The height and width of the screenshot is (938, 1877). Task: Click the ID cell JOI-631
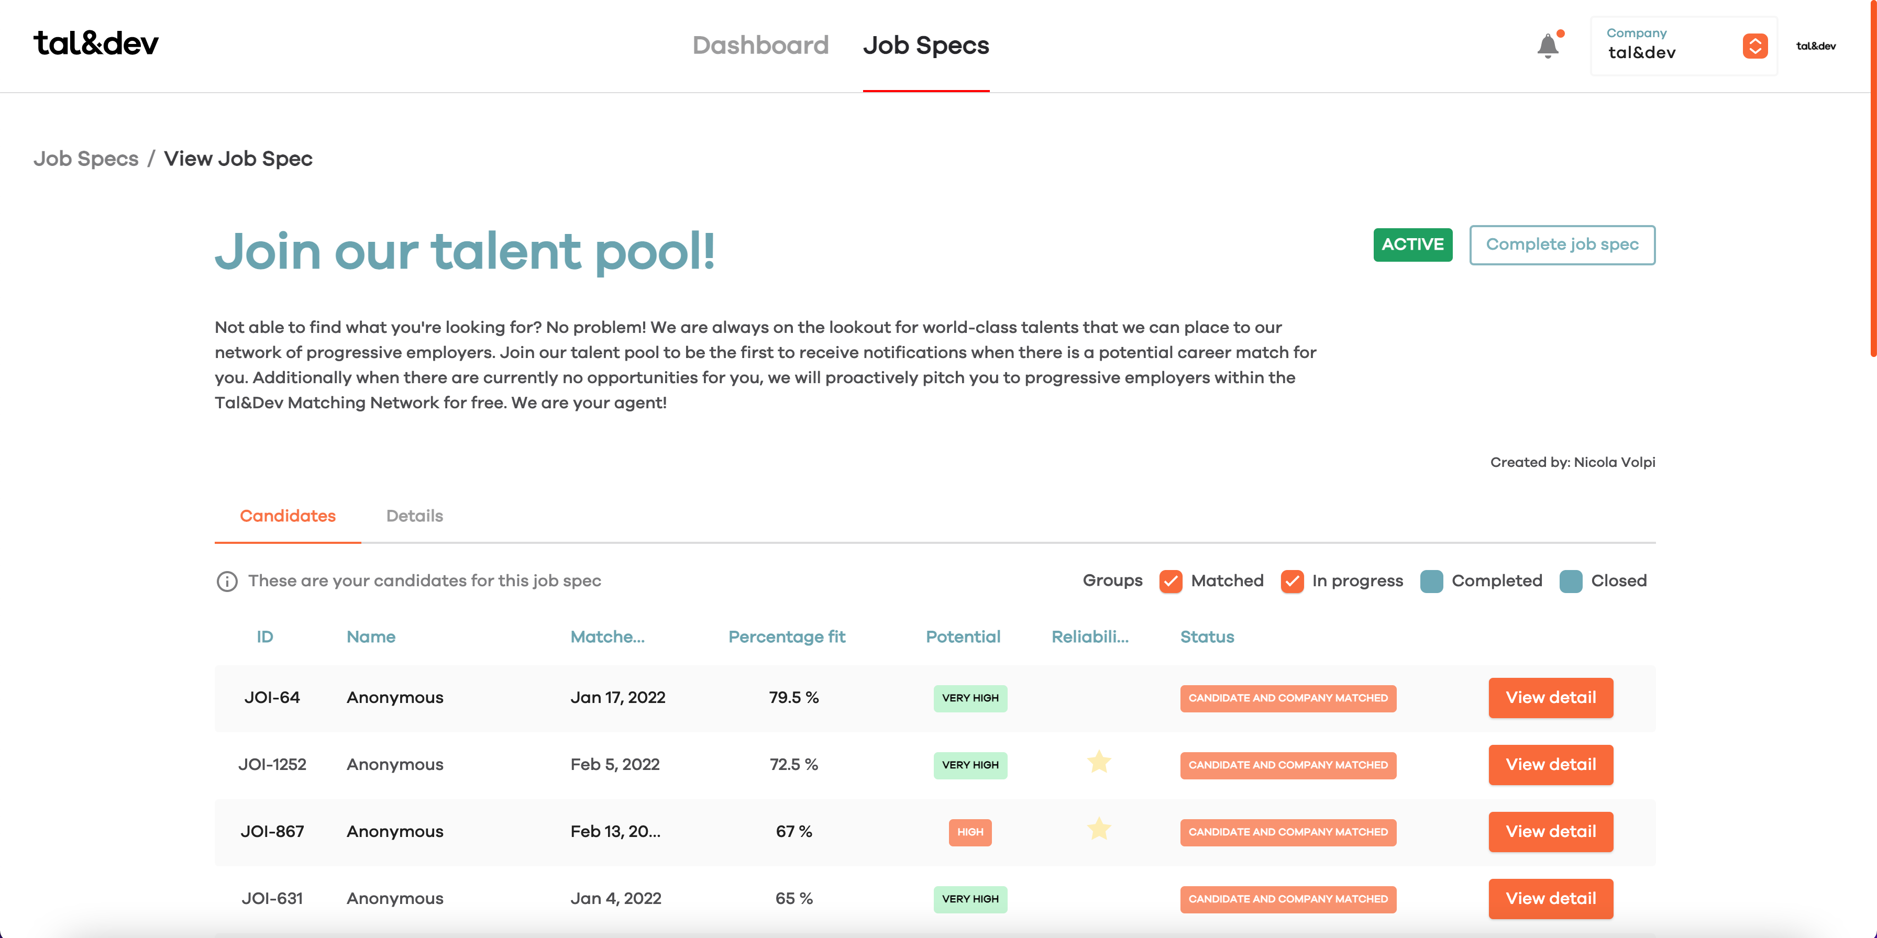click(272, 899)
